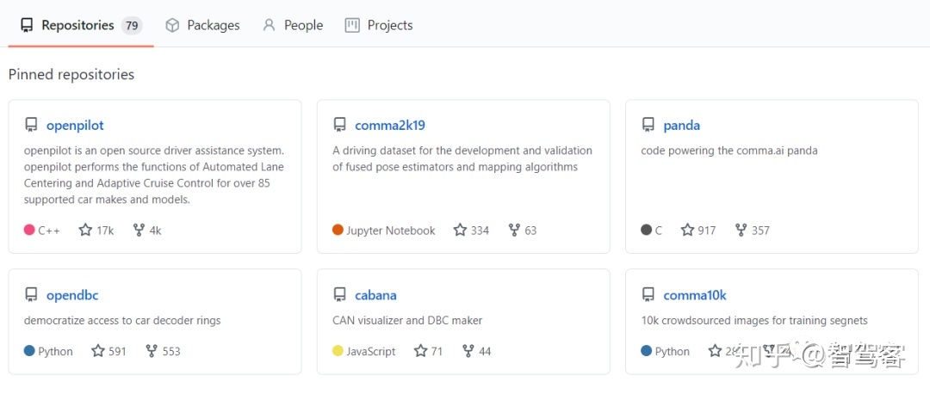Click the fork icon showing 63

tap(514, 230)
